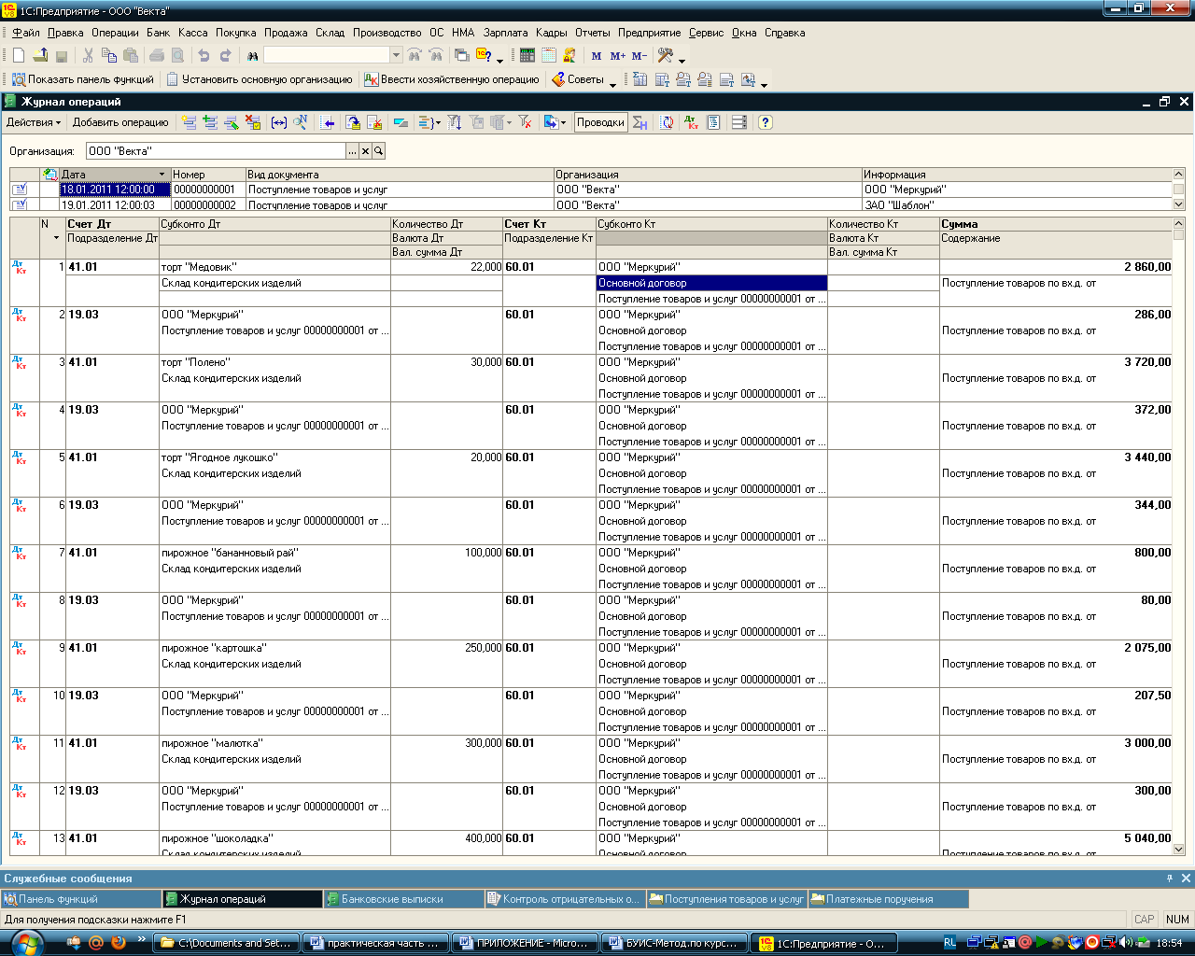The image size is (1195, 956).
Task: Click the cell торт "Медовик"
Action: 274,267
